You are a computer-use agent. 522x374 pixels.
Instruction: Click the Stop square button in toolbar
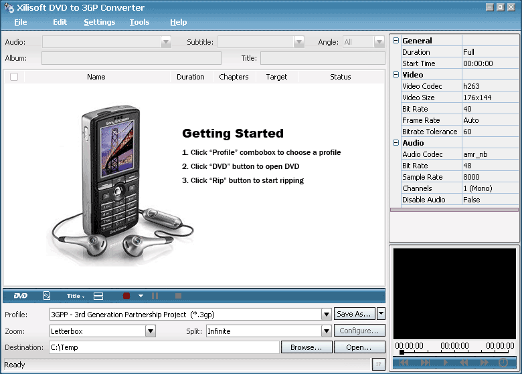[x=179, y=296]
